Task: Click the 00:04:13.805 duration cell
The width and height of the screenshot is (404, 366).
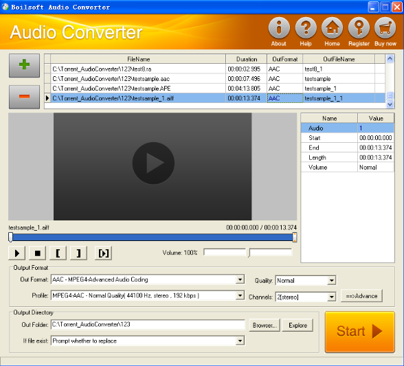Action: point(246,89)
